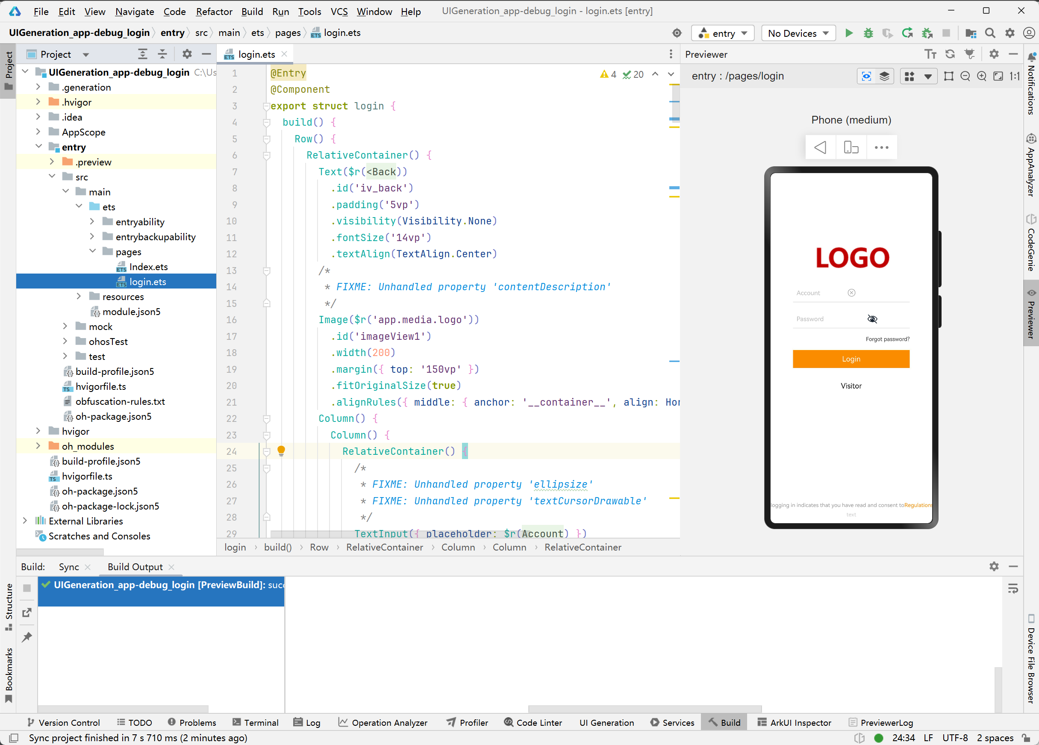Open more options above phone preview

[881, 147]
